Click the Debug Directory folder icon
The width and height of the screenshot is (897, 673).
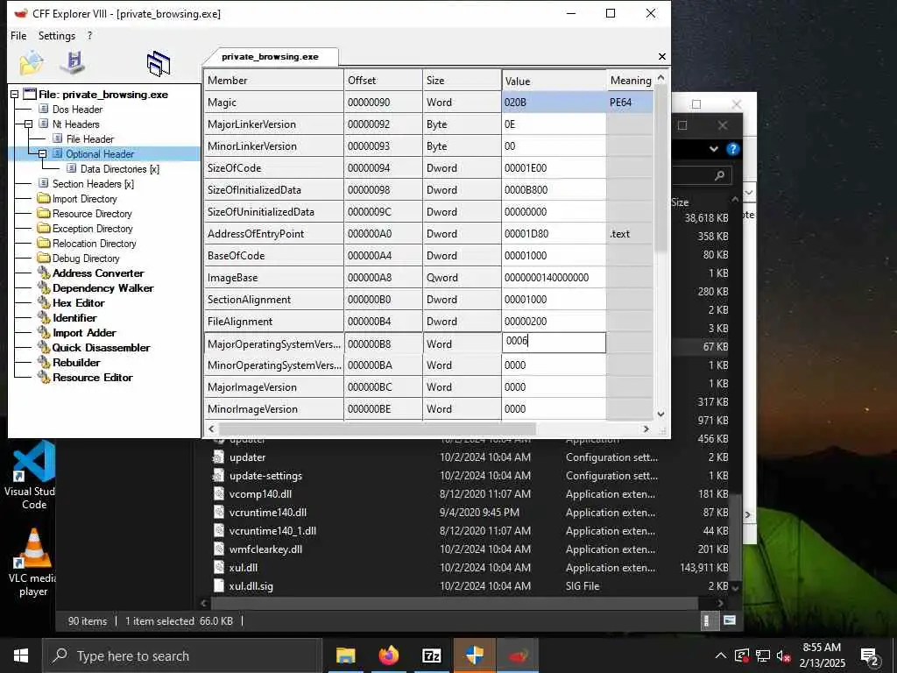point(44,259)
